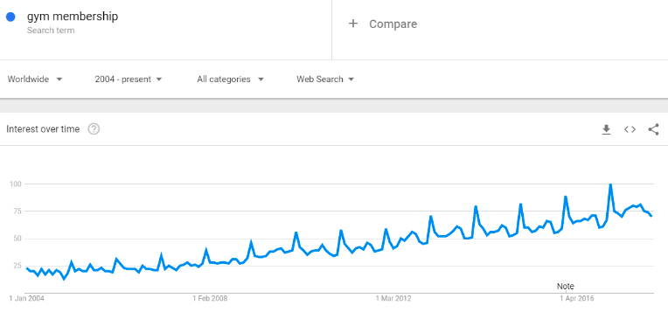Open the embed code icon
This screenshot has height=333, width=668.
[x=630, y=129]
